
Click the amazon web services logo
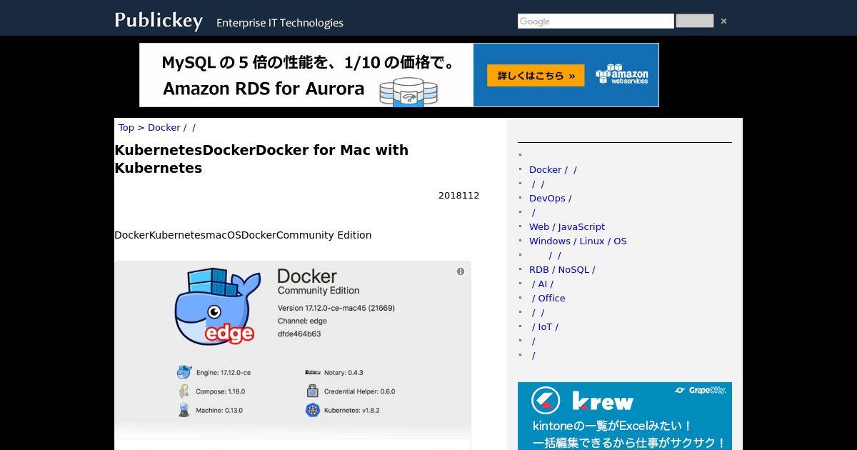pyautogui.click(x=622, y=74)
